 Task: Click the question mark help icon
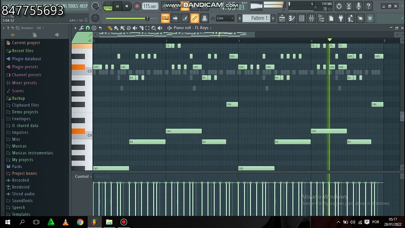click(x=368, y=6)
